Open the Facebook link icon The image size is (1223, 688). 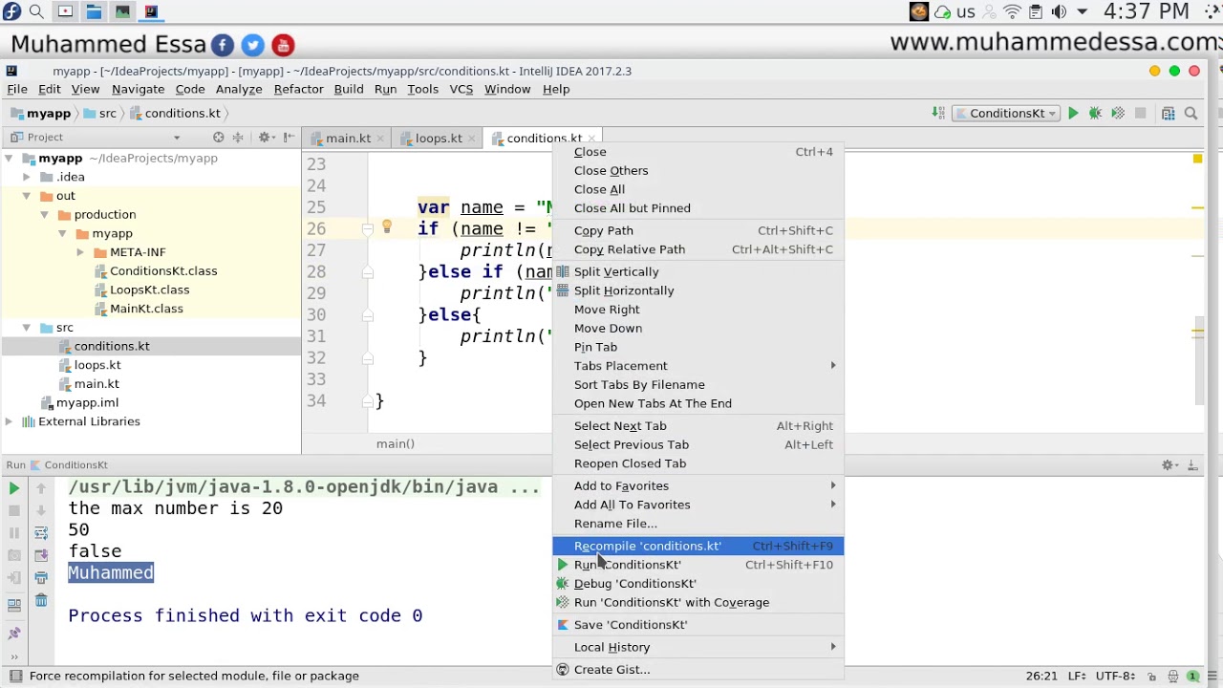(x=222, y=45)
